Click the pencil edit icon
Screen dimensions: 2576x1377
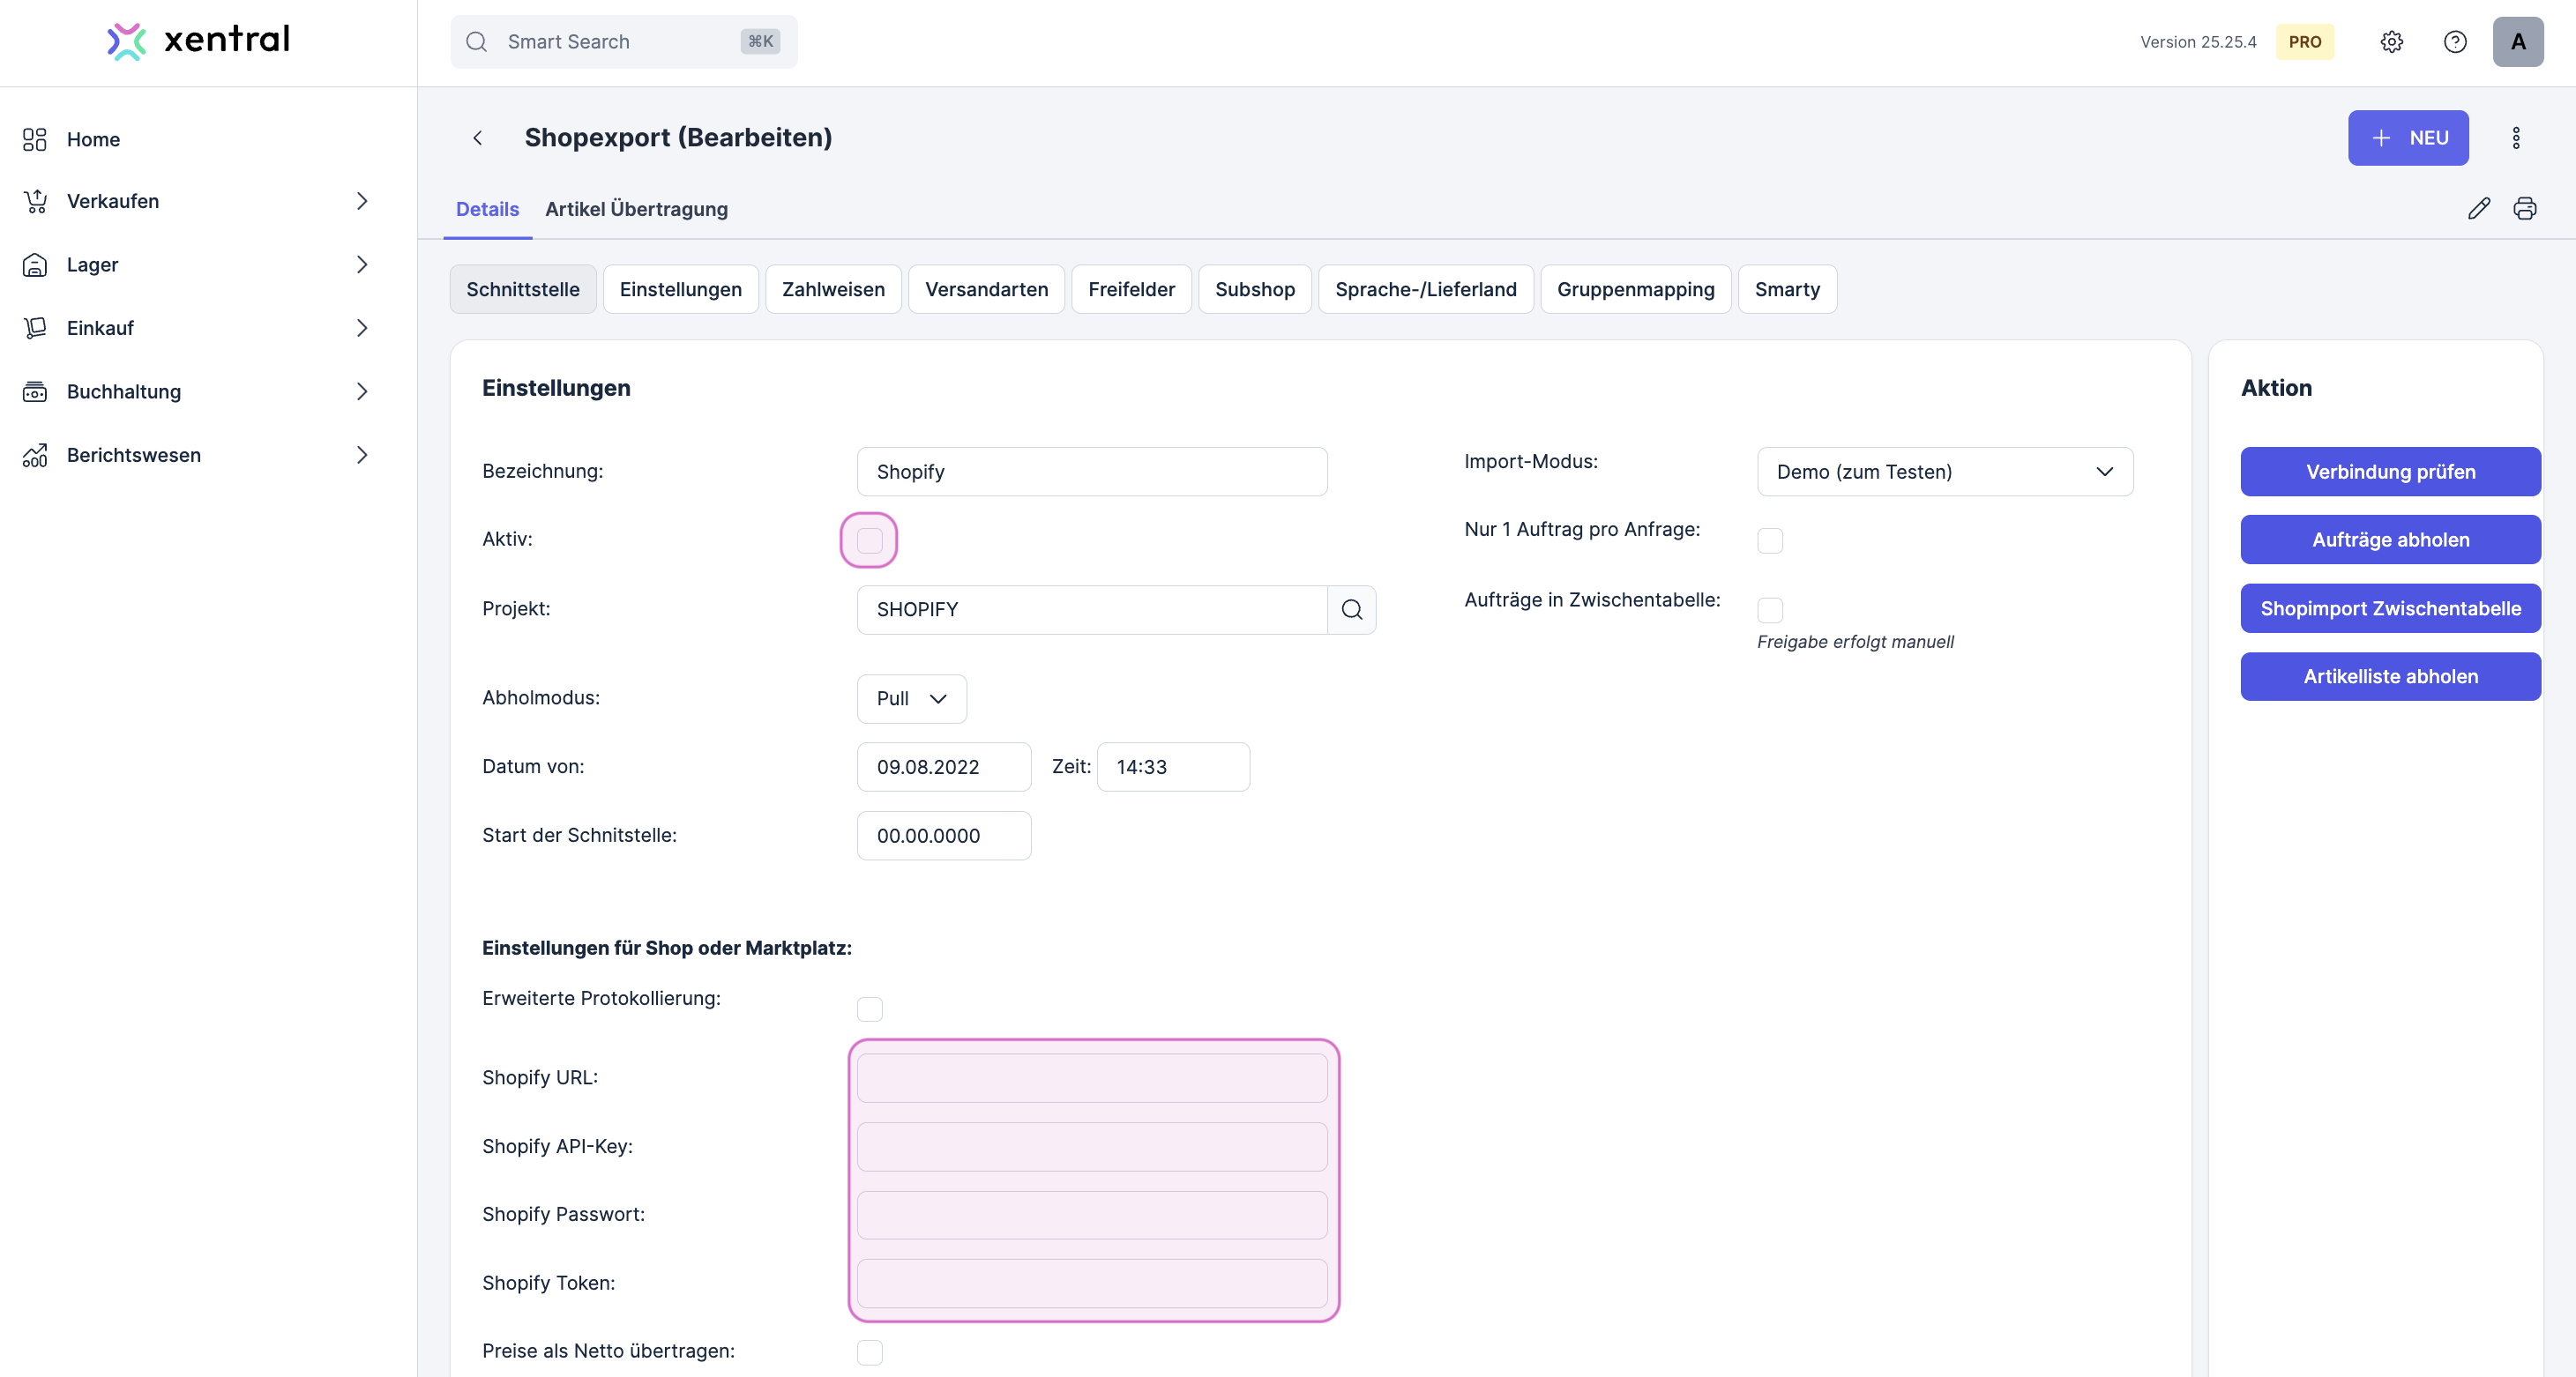point(2478,209)
